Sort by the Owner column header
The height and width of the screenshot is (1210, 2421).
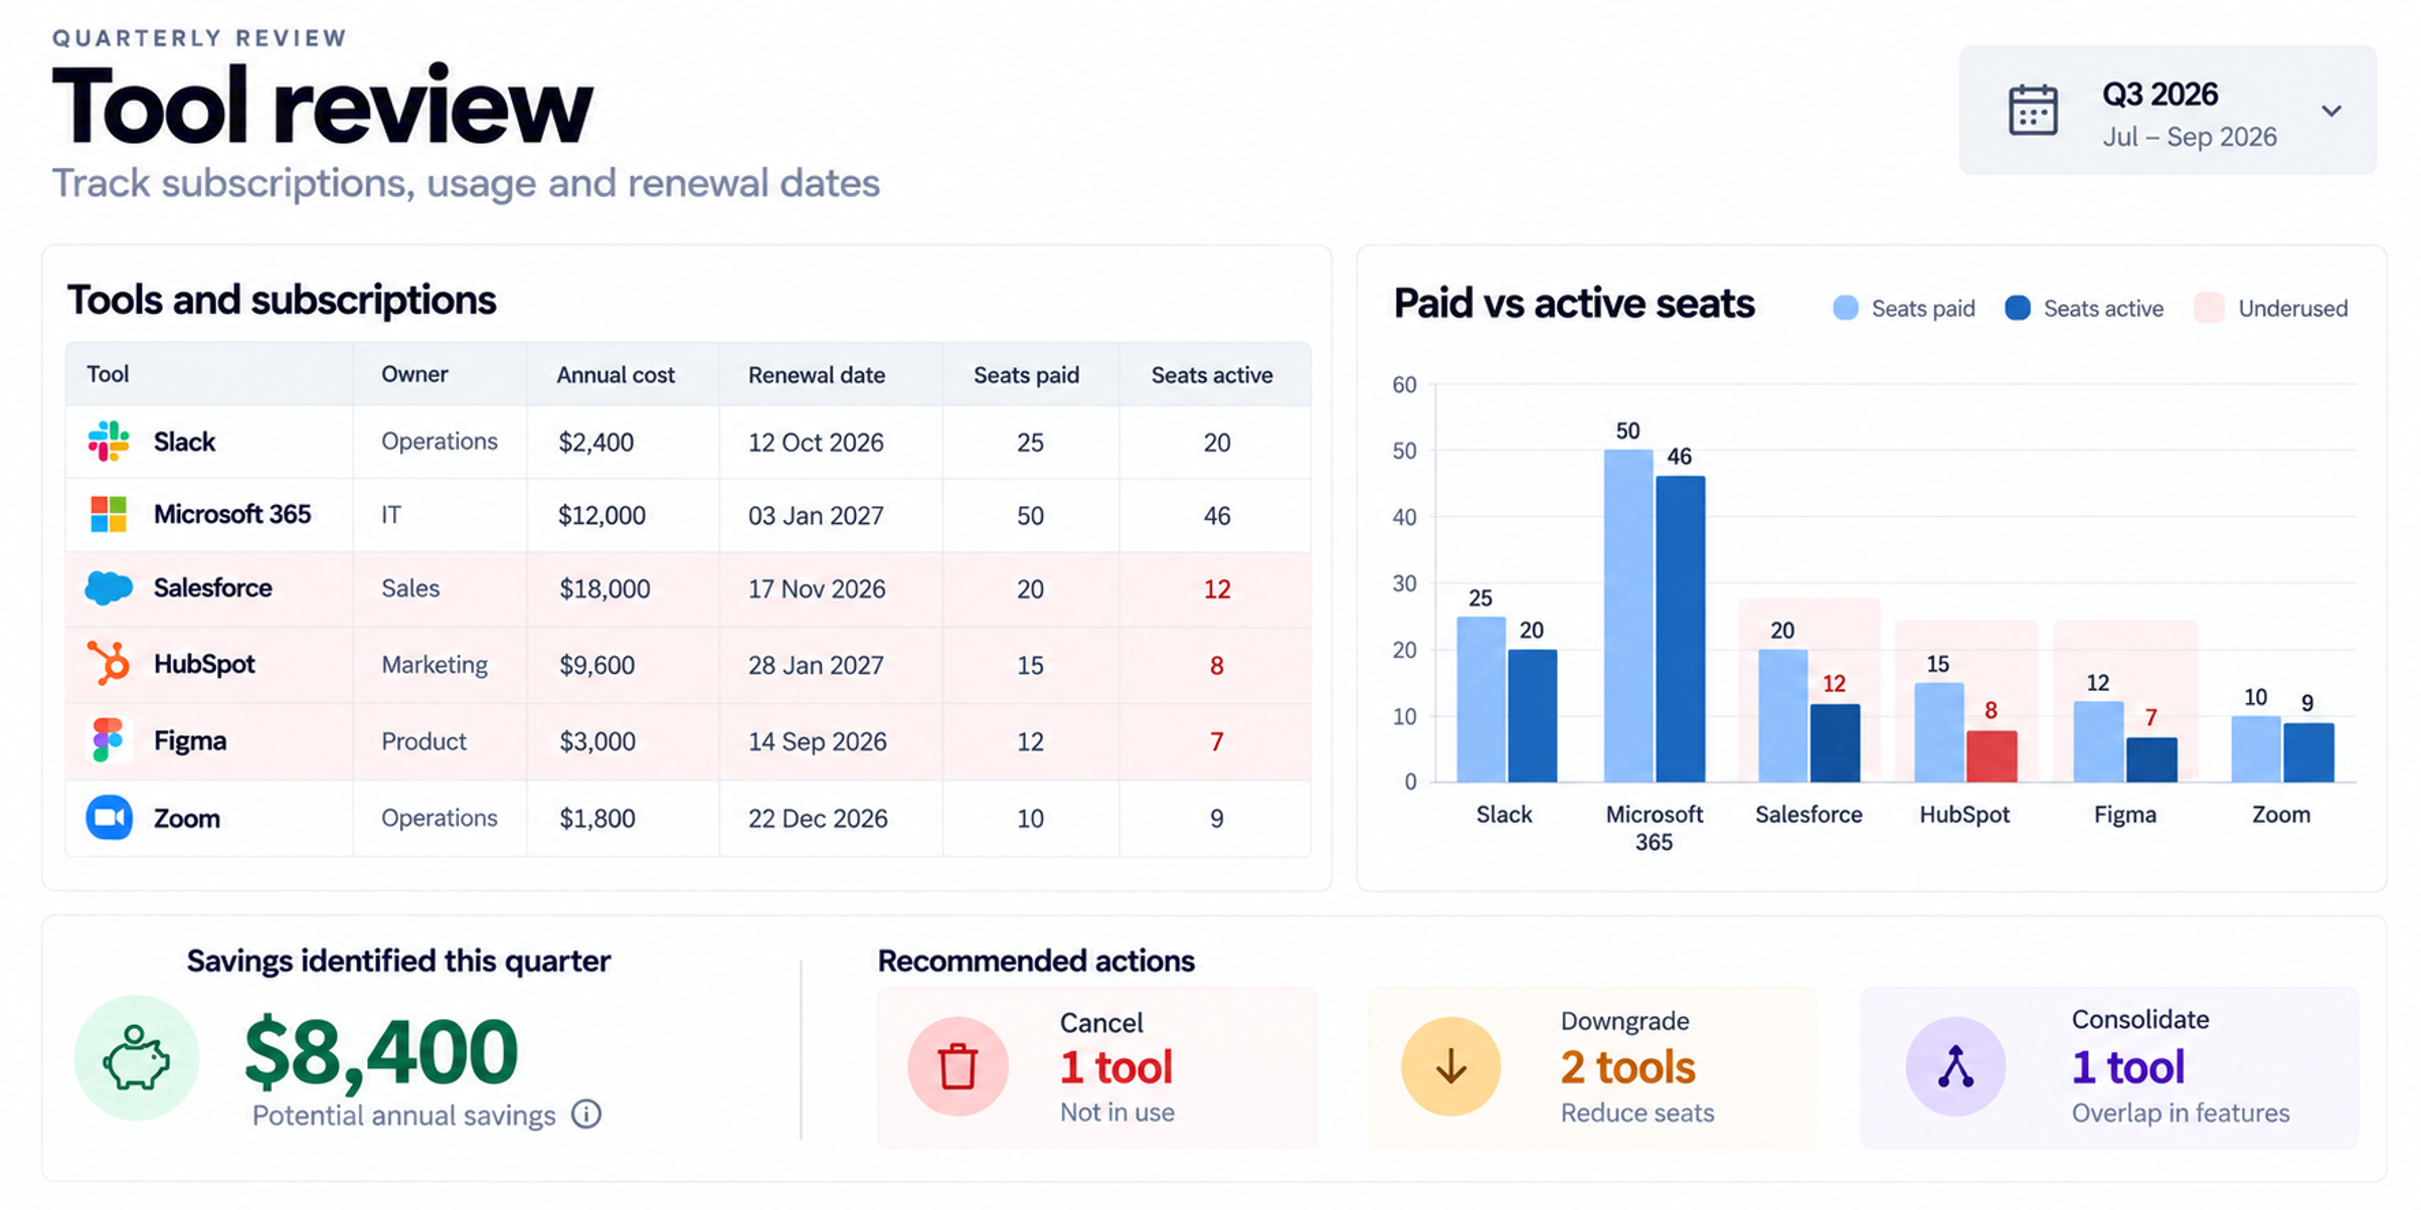pyautogui.click(x=414, y=374)
